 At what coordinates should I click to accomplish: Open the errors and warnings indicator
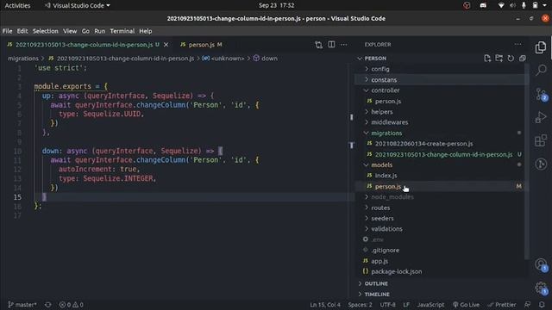tap(71, 305)
